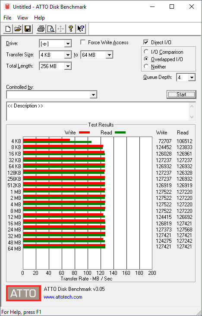Click the New file toolbar icon
The width and height of the screenshot is (202, 316).
(x=8, y=29)
